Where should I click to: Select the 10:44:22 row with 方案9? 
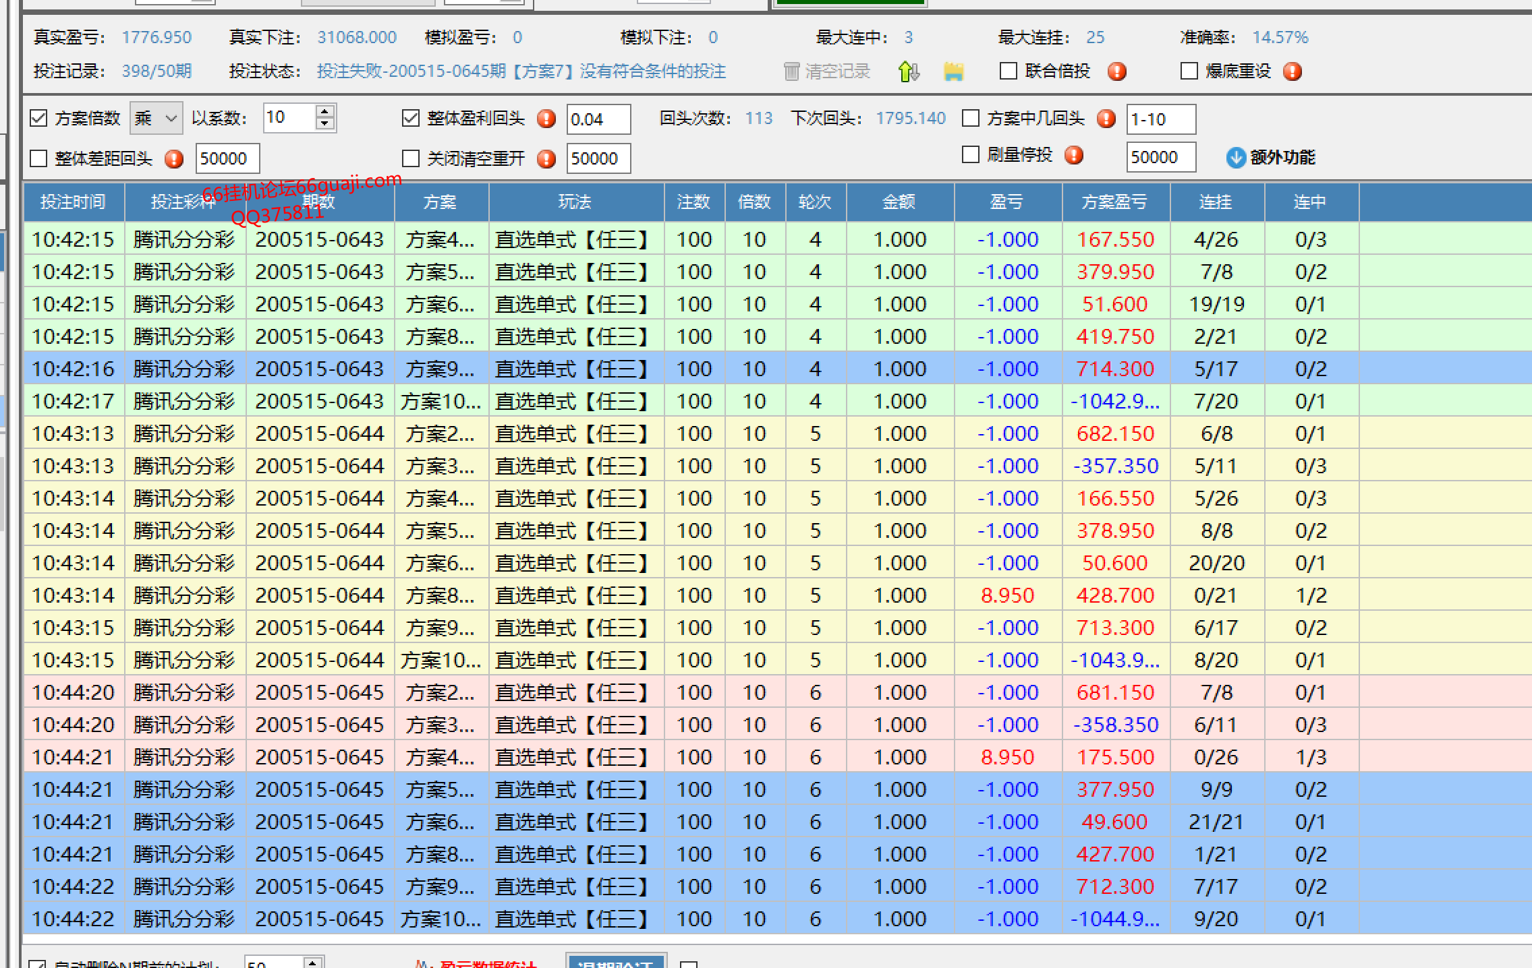pos(777,886)
